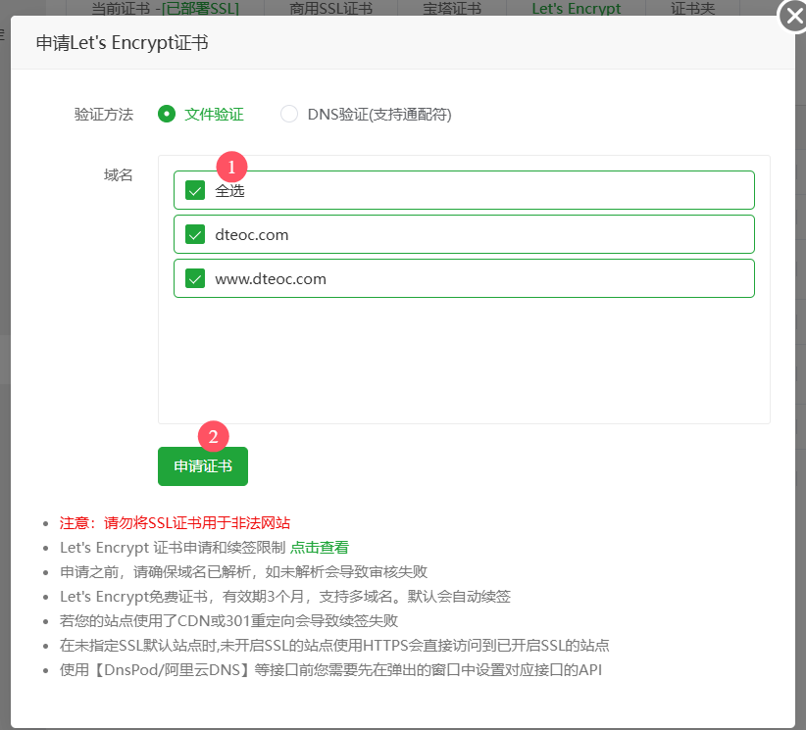Select the Let's Encrypt tab
Viewport: 806px width, 730px height.
pyautogui.click(x=576, y=9)
